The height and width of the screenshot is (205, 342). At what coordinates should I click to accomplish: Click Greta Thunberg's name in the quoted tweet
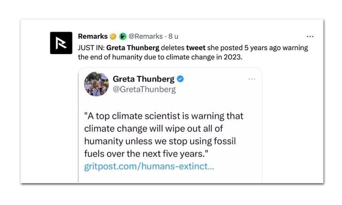tap(143, 79)
